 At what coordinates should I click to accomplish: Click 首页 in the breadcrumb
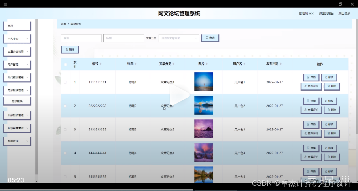[63, 24]
